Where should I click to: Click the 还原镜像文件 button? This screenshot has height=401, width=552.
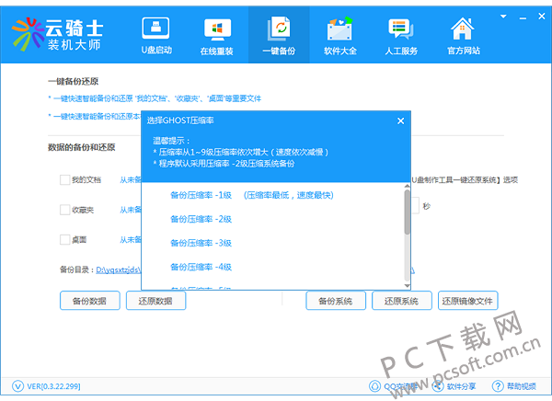coord(467,301)
